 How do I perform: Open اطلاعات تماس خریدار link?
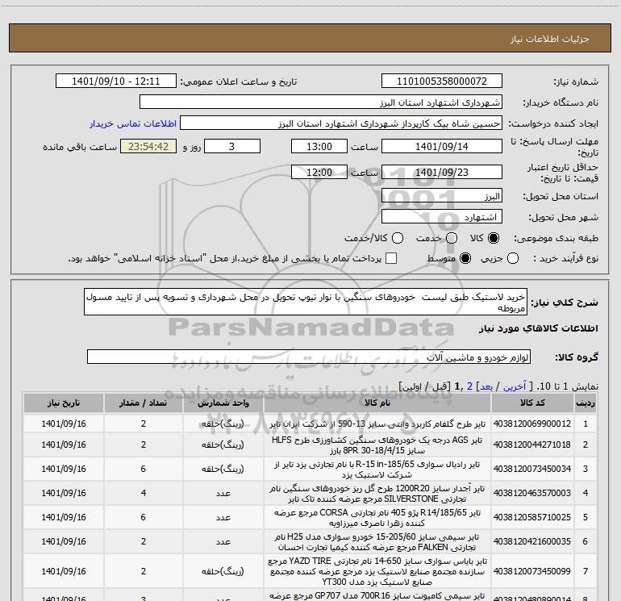(133, 123)
